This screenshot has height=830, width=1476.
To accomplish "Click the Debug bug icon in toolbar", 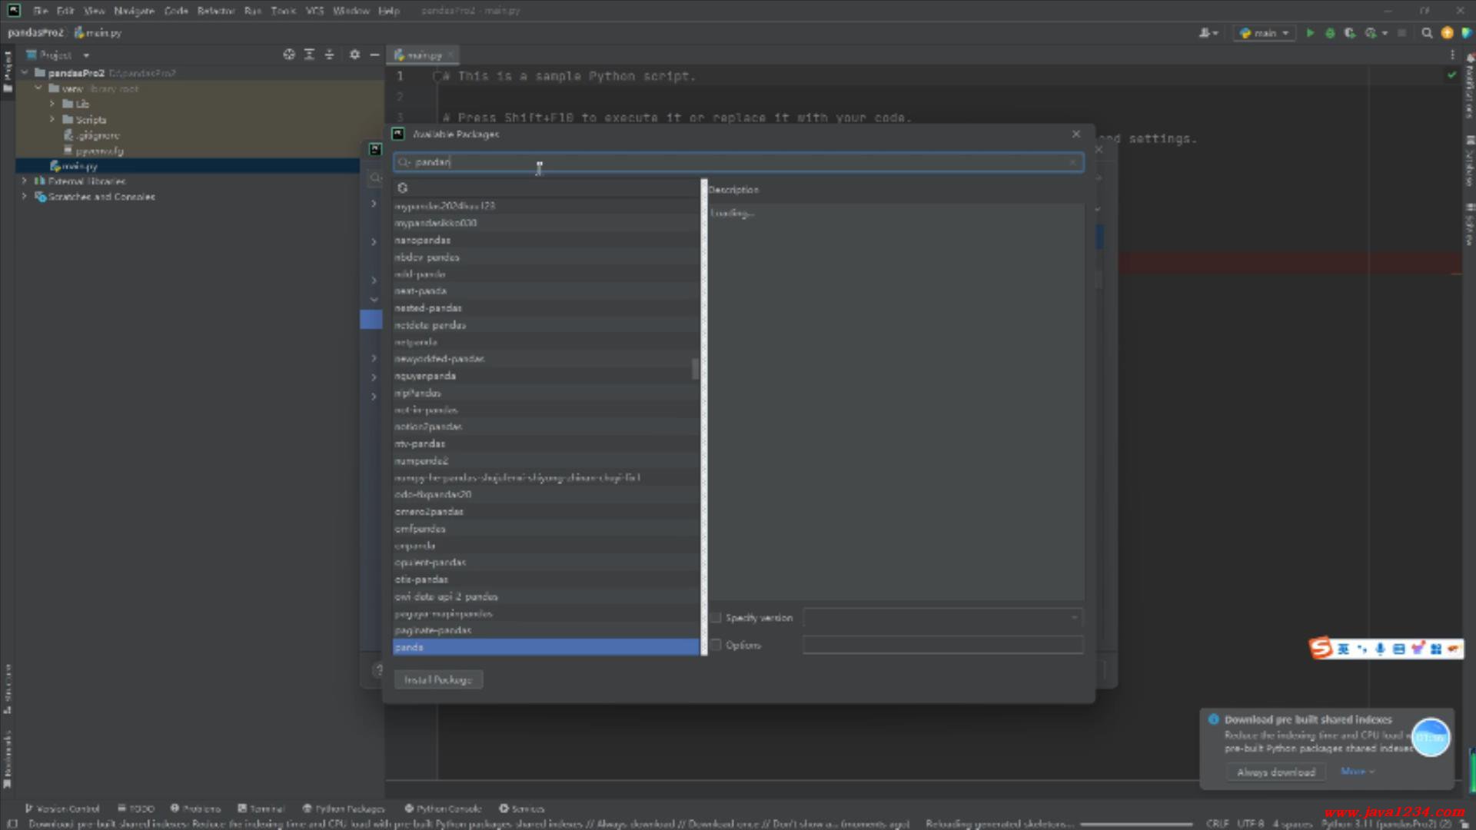I will (x=1330, y=33).
